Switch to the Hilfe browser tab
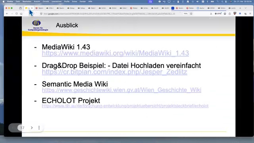 point(50,8)
